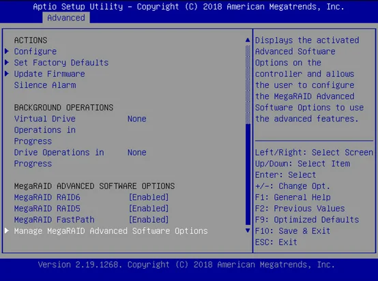378x281 pixels.
Task: Click the arrow icon beside Configure
Action: 7,51
